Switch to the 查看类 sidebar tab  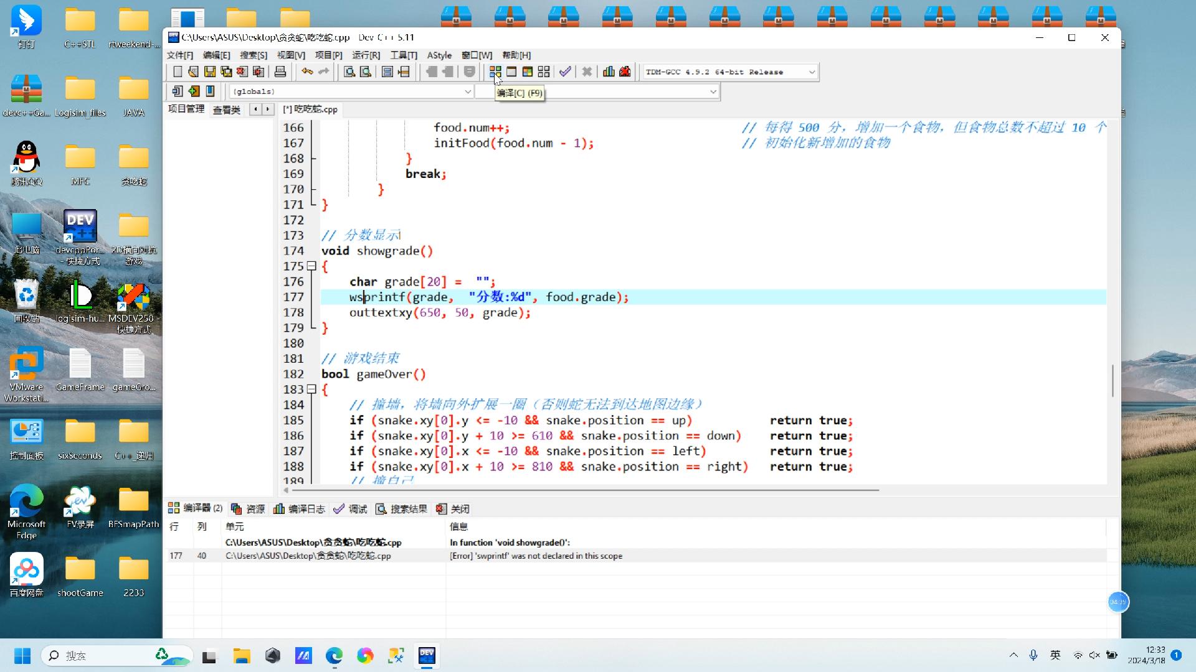[x=227, y=110]
